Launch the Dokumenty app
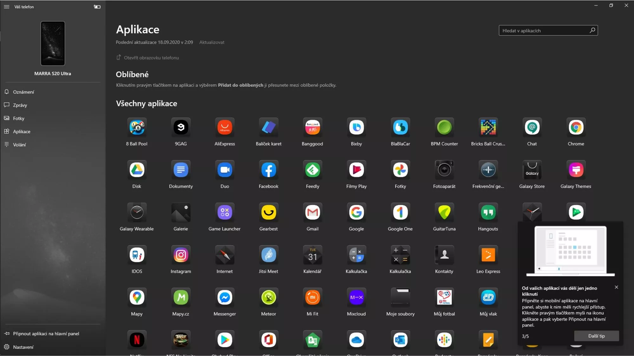 point(181,170)
